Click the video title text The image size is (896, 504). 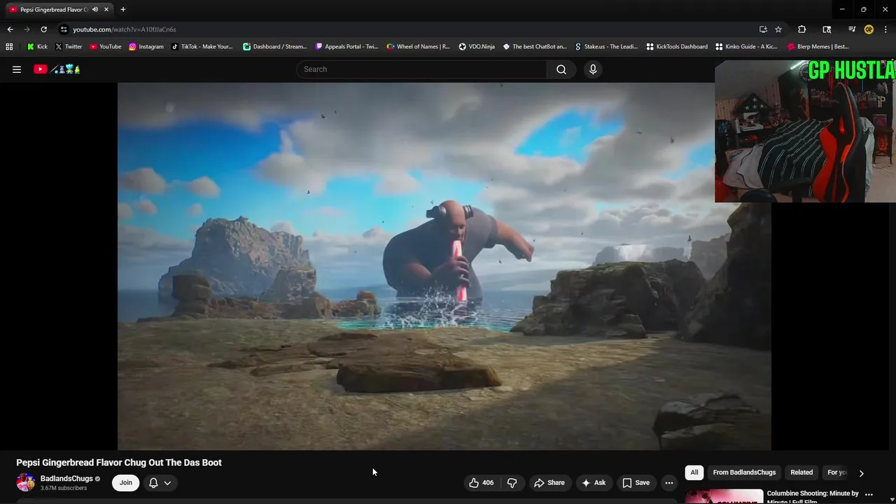(119, 463)
